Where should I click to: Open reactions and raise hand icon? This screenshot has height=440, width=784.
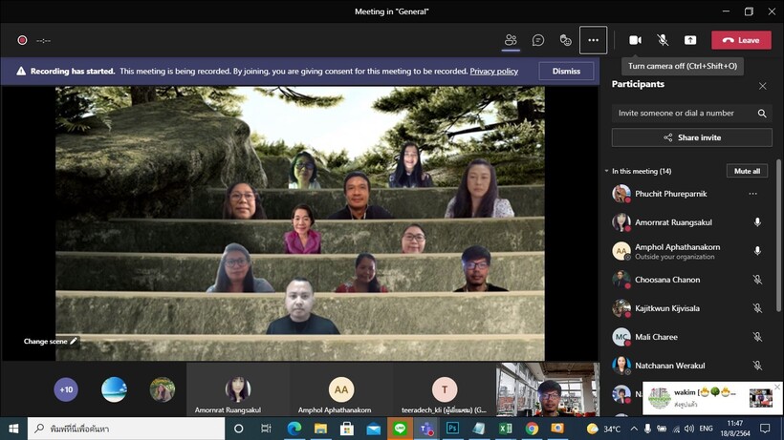tap(565, 40)
